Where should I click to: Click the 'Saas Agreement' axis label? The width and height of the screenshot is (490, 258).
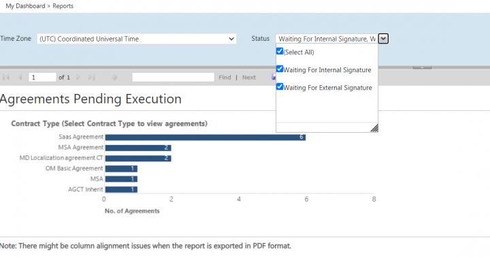[x=81, y=137]
